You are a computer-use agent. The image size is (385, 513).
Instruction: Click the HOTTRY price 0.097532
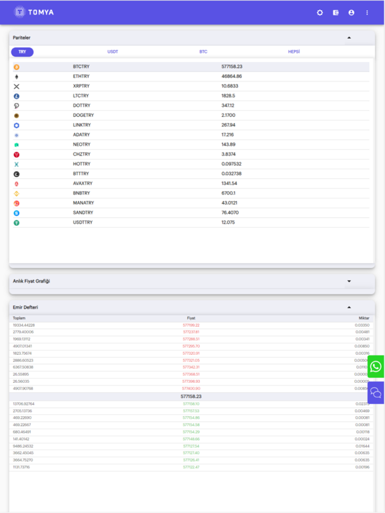point(231,164)
